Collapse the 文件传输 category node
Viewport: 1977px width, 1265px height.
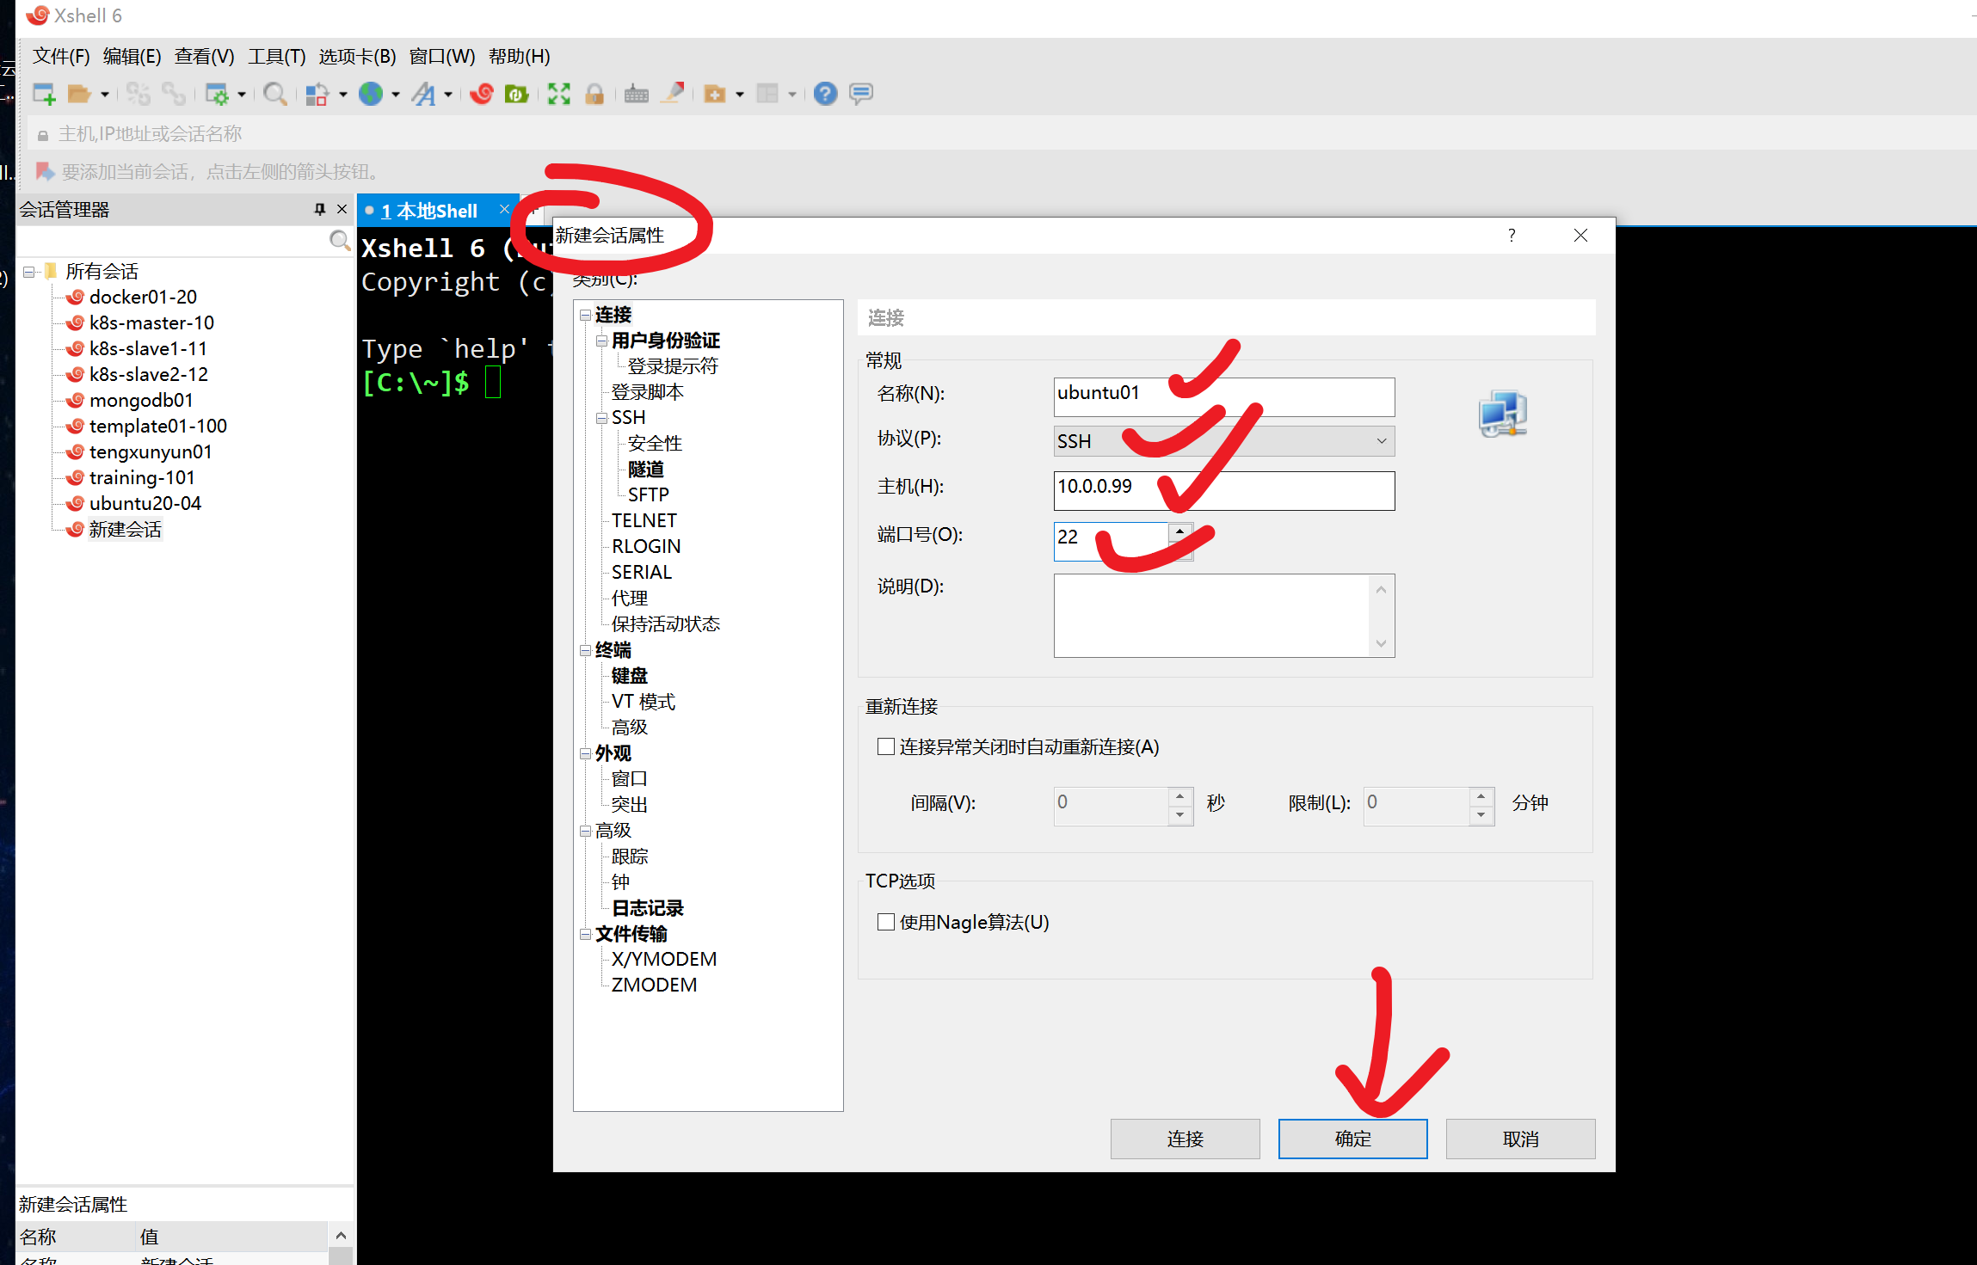click(x=586, y=935)
